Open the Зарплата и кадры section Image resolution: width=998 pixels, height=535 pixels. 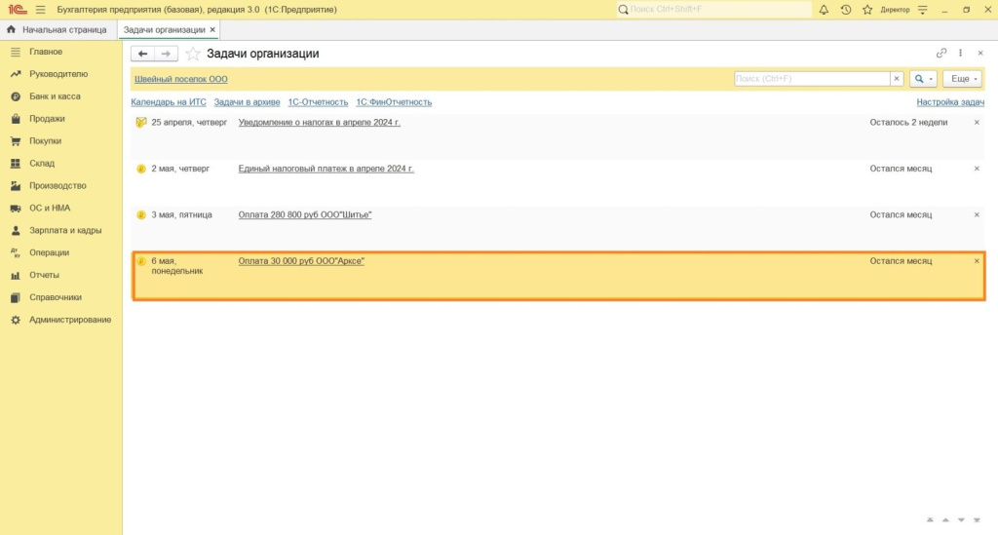(65, 231)
